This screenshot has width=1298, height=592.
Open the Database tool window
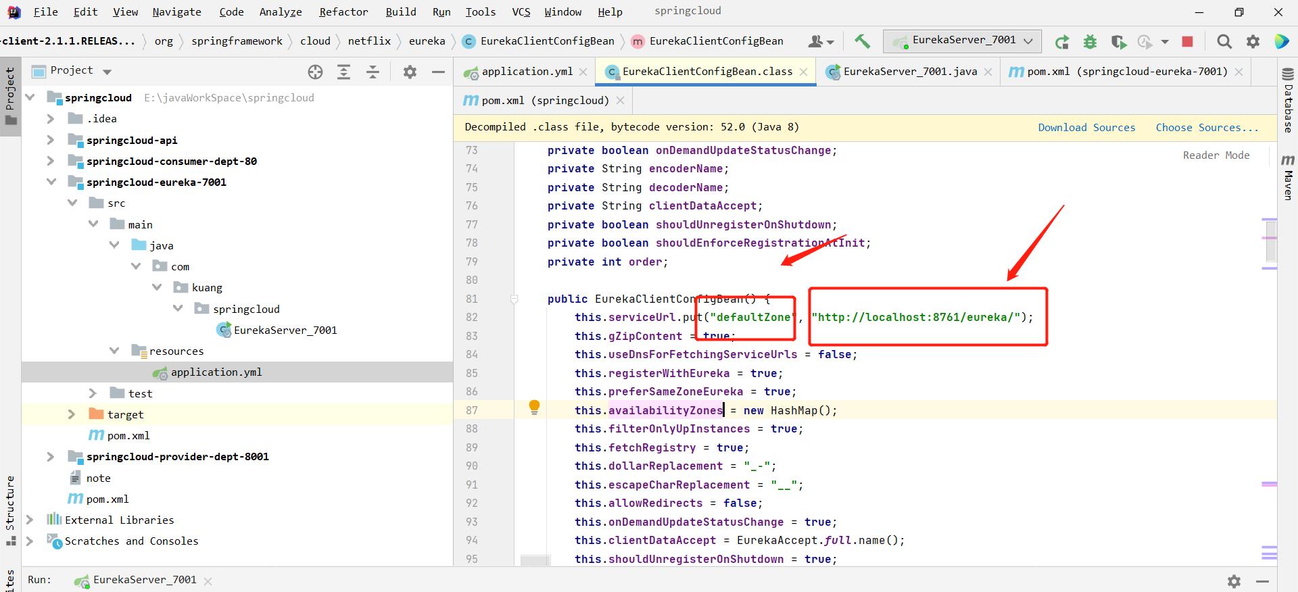coord(1288,101)
